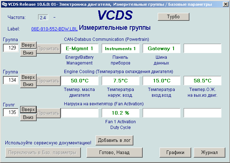The image size is (230, 163).
Task: Click Вниз for group 135
Action: pos(28,117)
